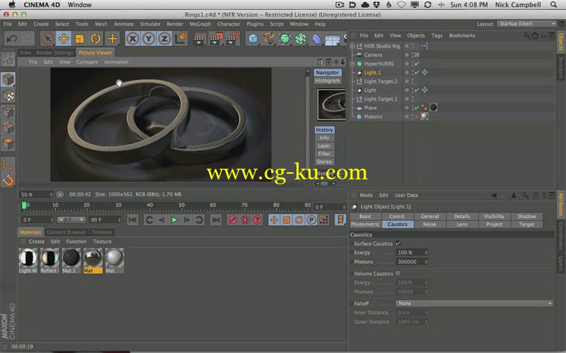Click the Play Forward button
The width and height of the screenshot is (566, 353).
point(174,220)
